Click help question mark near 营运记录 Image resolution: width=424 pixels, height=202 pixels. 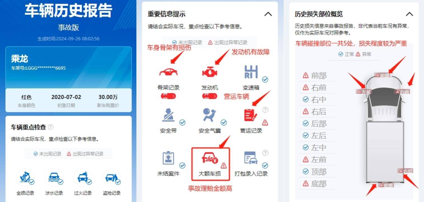265,110
